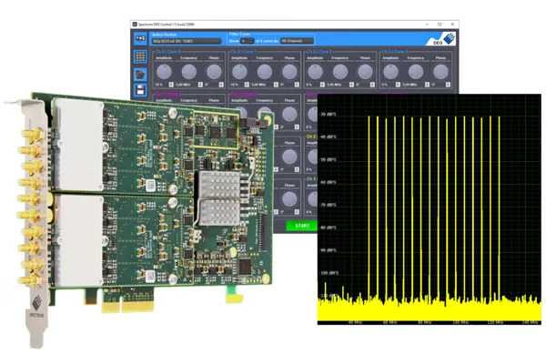The height and width of the screenshot is (364, 546).
Task: Click Ch 0 Core 0 Frequency knob
Action: tap(189, 71)
